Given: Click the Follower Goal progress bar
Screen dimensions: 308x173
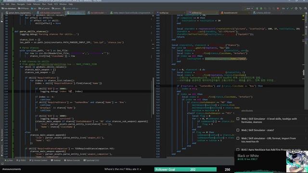Looking at the screenshot, I should pos(185,170).
